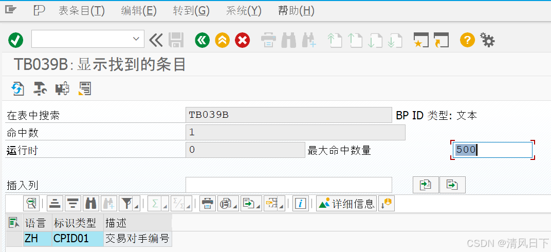Image resolution: width=551 pixels, height=252 pixels.
Task: Click the SAP menu icon at far left
Action: tap(11, 10)
